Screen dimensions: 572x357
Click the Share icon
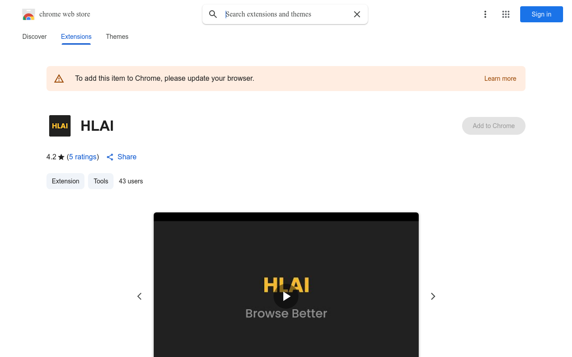(110, 157)
